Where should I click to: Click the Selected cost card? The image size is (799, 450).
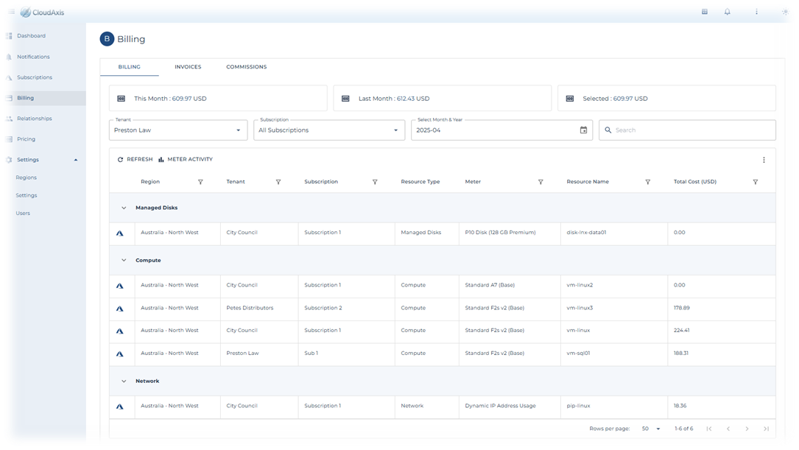point(666,99)
